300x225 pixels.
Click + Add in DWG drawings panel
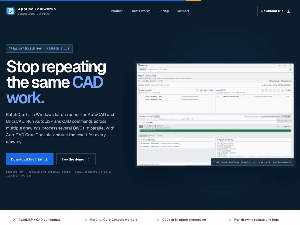(x=210, y=90)
